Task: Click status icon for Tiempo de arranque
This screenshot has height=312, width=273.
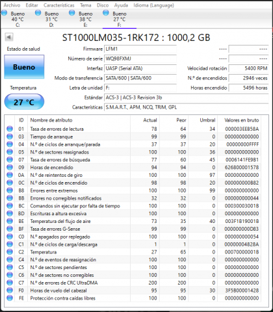Action: pyautogui.click(x=10, y=136)
